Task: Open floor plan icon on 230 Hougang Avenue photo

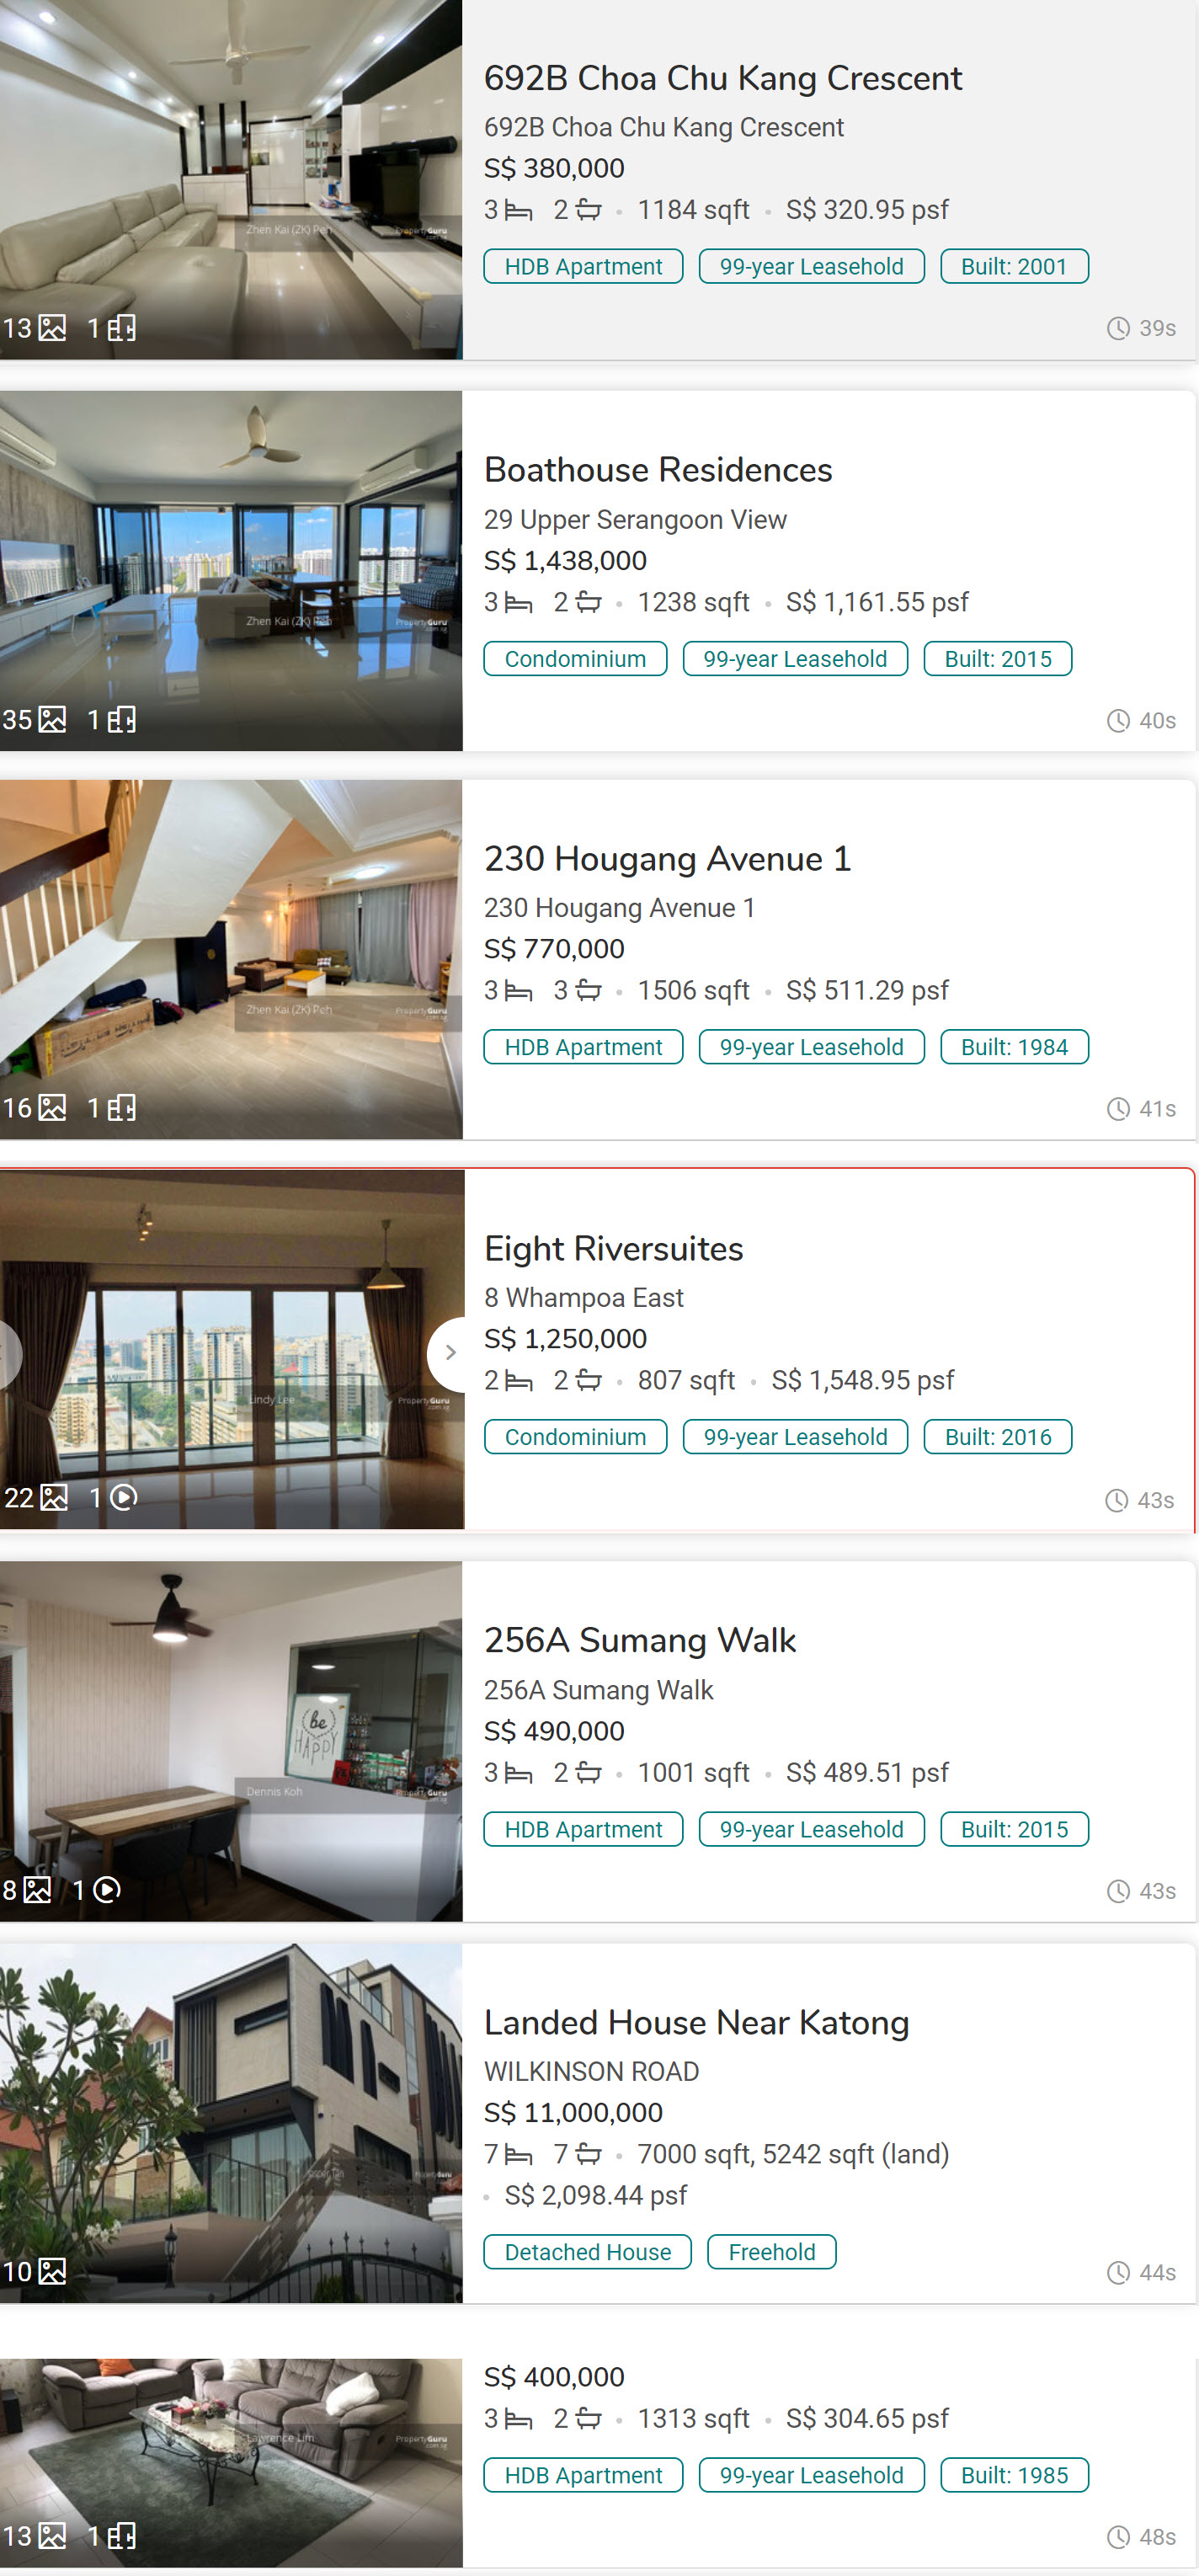Action: point(122,1108)
